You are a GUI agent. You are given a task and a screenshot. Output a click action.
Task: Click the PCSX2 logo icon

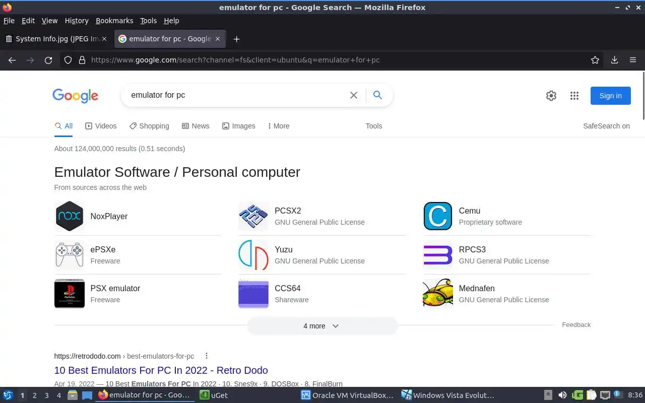tap(253, 216)
